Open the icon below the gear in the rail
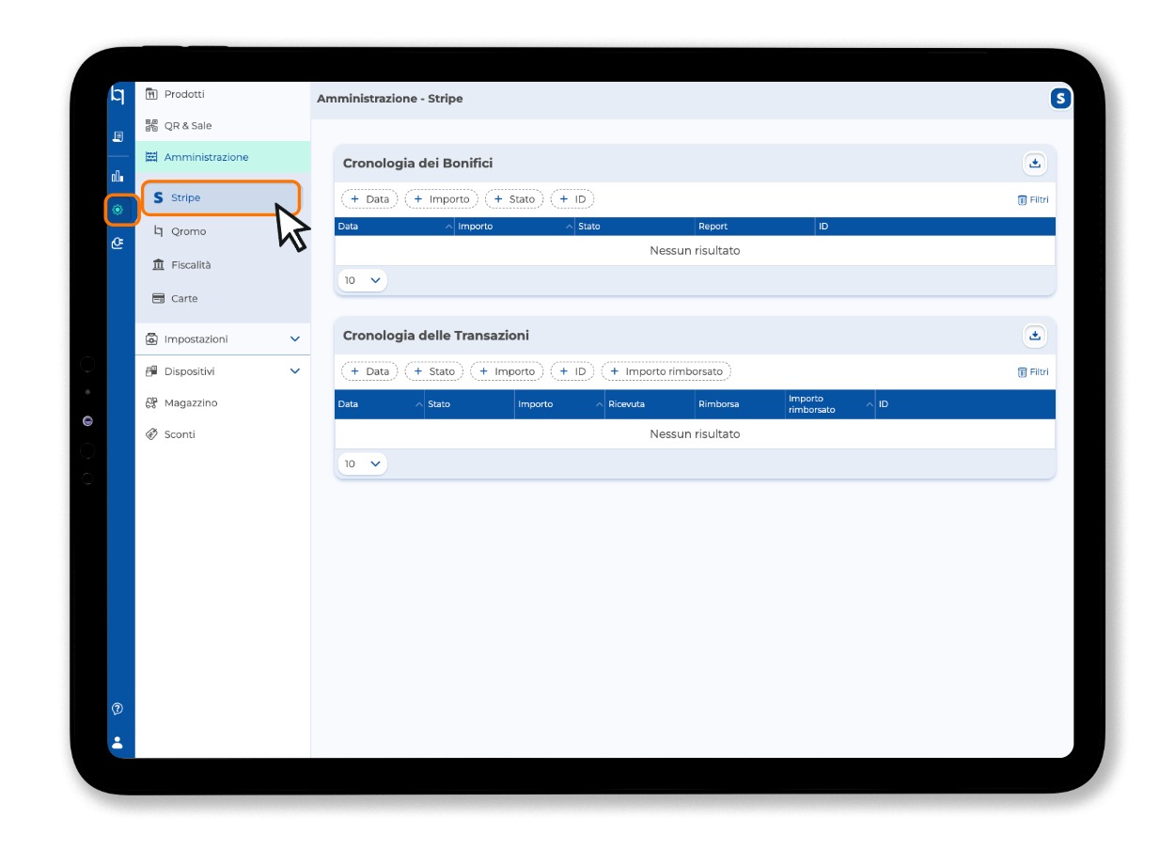Image resolution: width=1175 pixels, height=865 pixels. (117, 243)
